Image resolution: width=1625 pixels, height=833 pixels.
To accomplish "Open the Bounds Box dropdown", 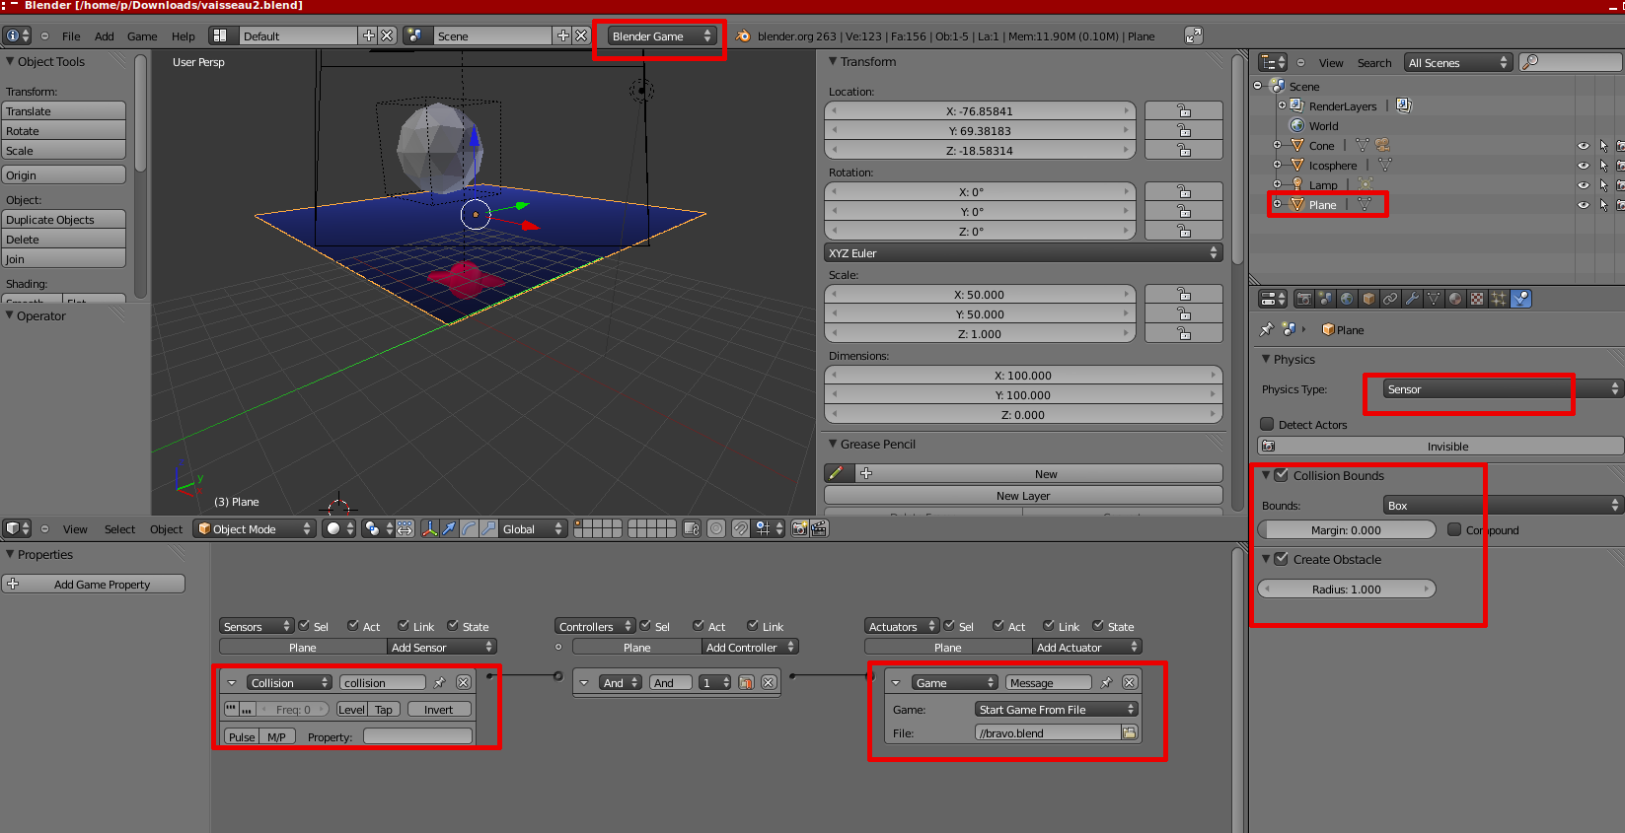I will click(1501, 506).
